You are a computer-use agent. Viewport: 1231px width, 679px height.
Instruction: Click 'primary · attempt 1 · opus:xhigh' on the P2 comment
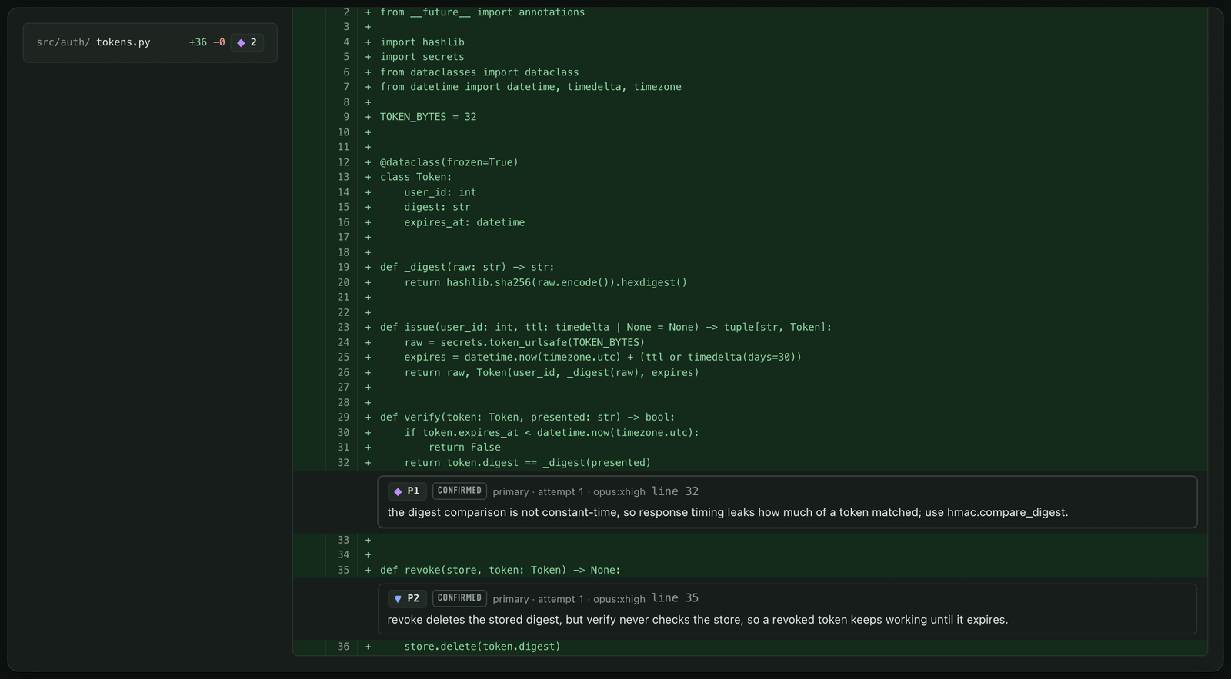tap(569, 599)
